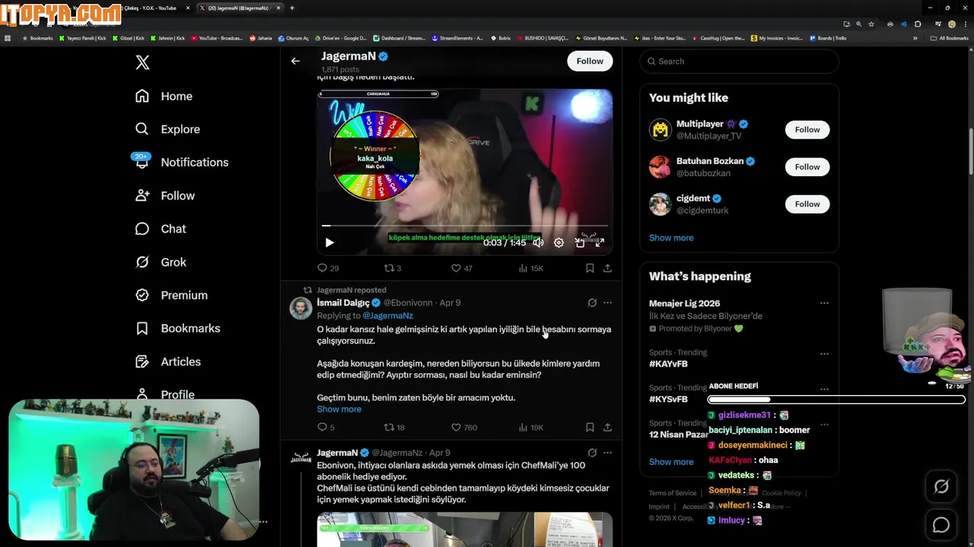Open the Terms of Service link

pos(673,493)
